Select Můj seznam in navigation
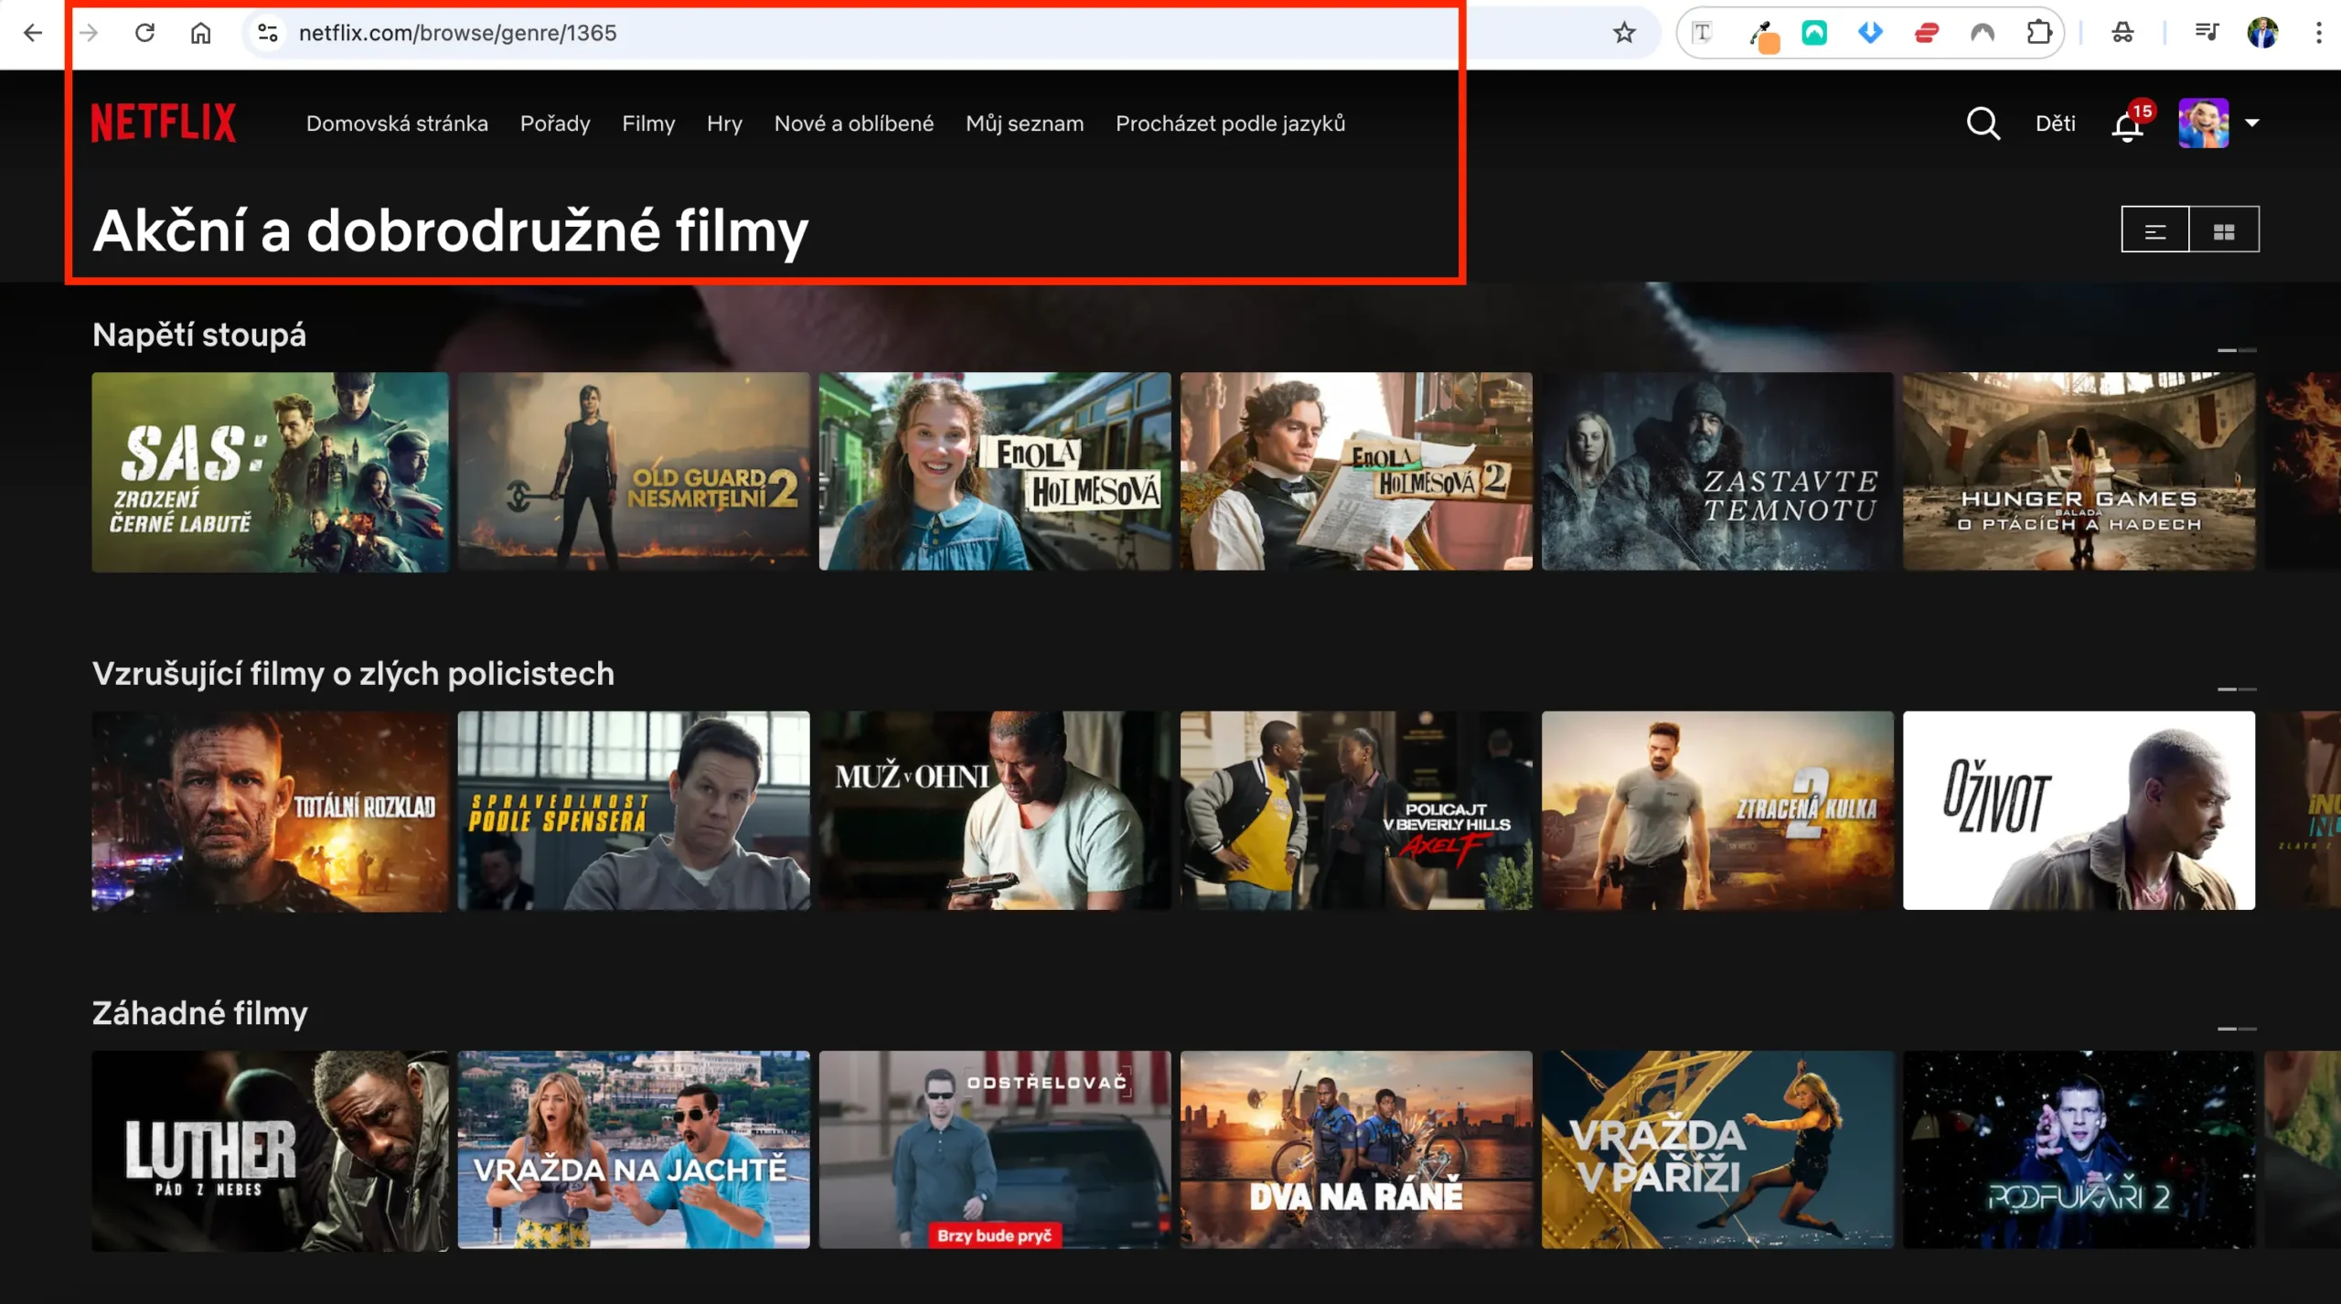The width and height of the screenshot is (2341, 1304). (1025, 123)
